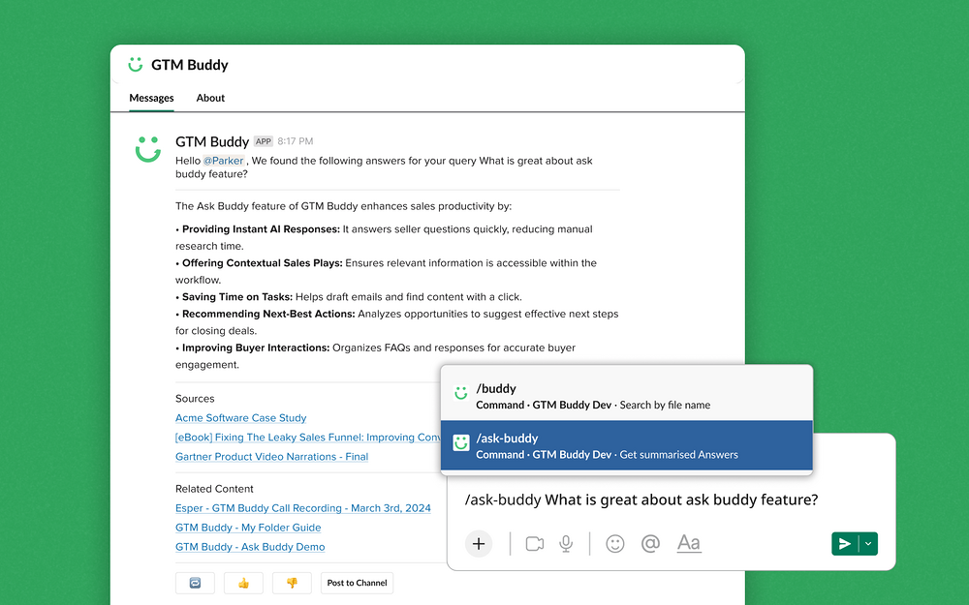
Task: Click the Post to Channel button
Action: (x=358, y=583)
